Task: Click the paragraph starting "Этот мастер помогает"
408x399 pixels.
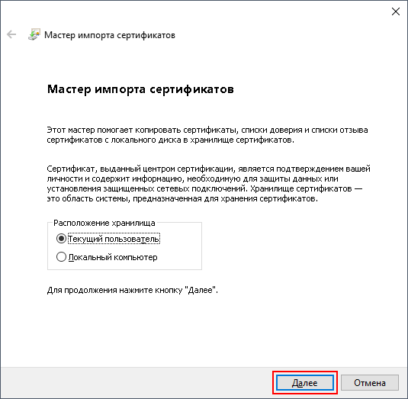Action: (207, 135)
